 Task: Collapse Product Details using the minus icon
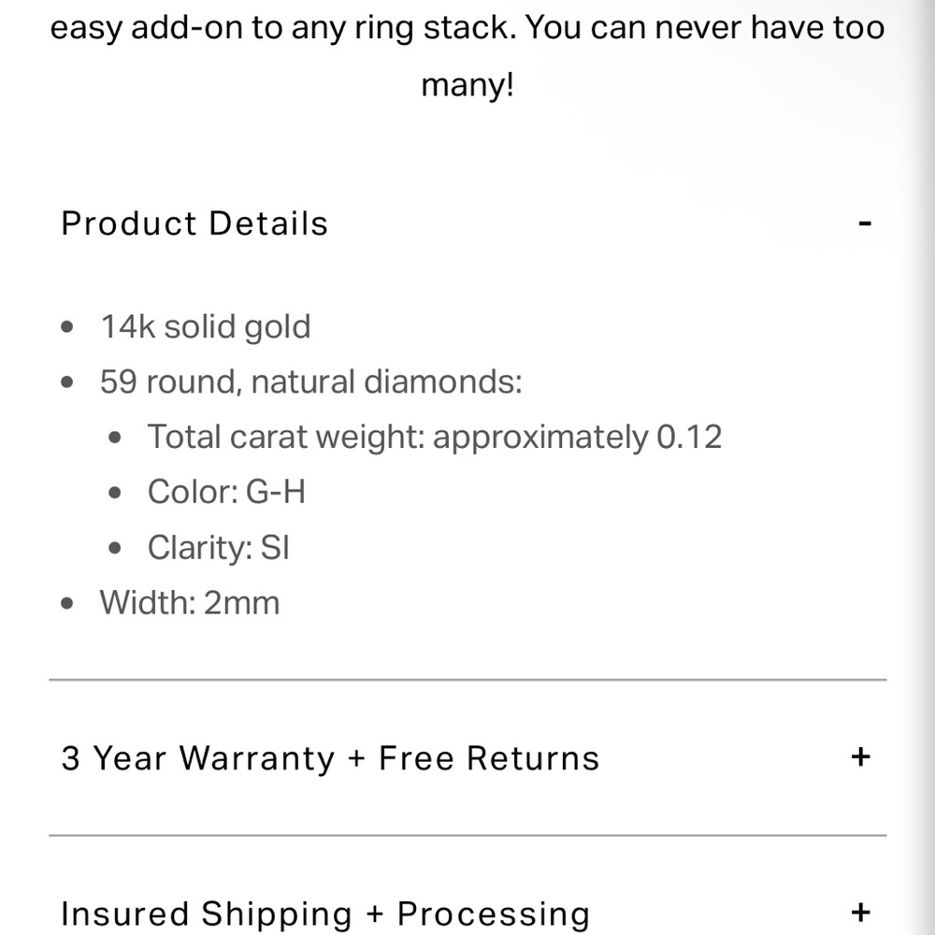864,224
